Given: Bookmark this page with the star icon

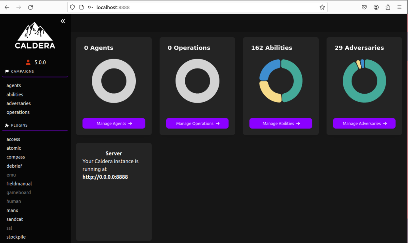Looking at the screenshot, I should (322, 7).
